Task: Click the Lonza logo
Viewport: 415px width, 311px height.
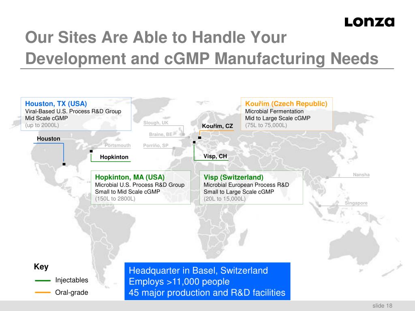Action: tap(369, 22)
